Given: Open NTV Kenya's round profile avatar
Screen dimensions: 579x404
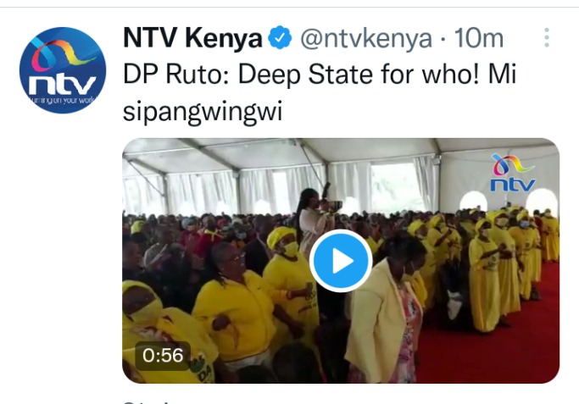Looking at the screenshot, I should point(63,70).
